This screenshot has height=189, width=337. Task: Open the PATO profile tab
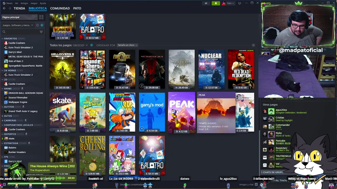tap(77, 8)
